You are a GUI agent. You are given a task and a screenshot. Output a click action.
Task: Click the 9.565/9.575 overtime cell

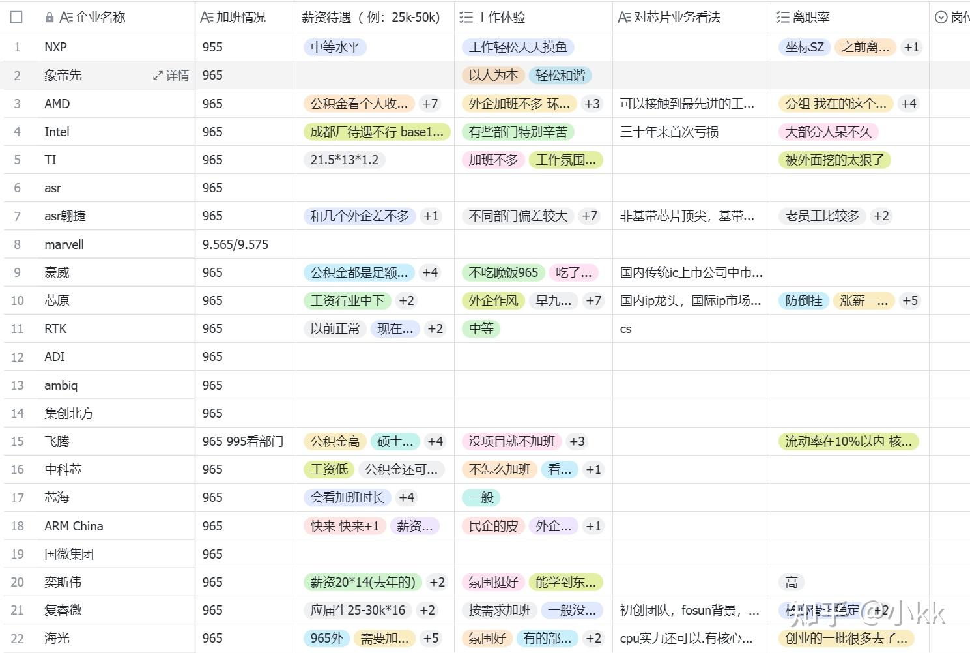pos(246,245)
